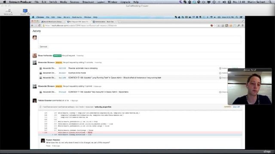
Task: Expand the Webcams dropdown arrow
Action: pyautogui.click(x=12, y=12)
